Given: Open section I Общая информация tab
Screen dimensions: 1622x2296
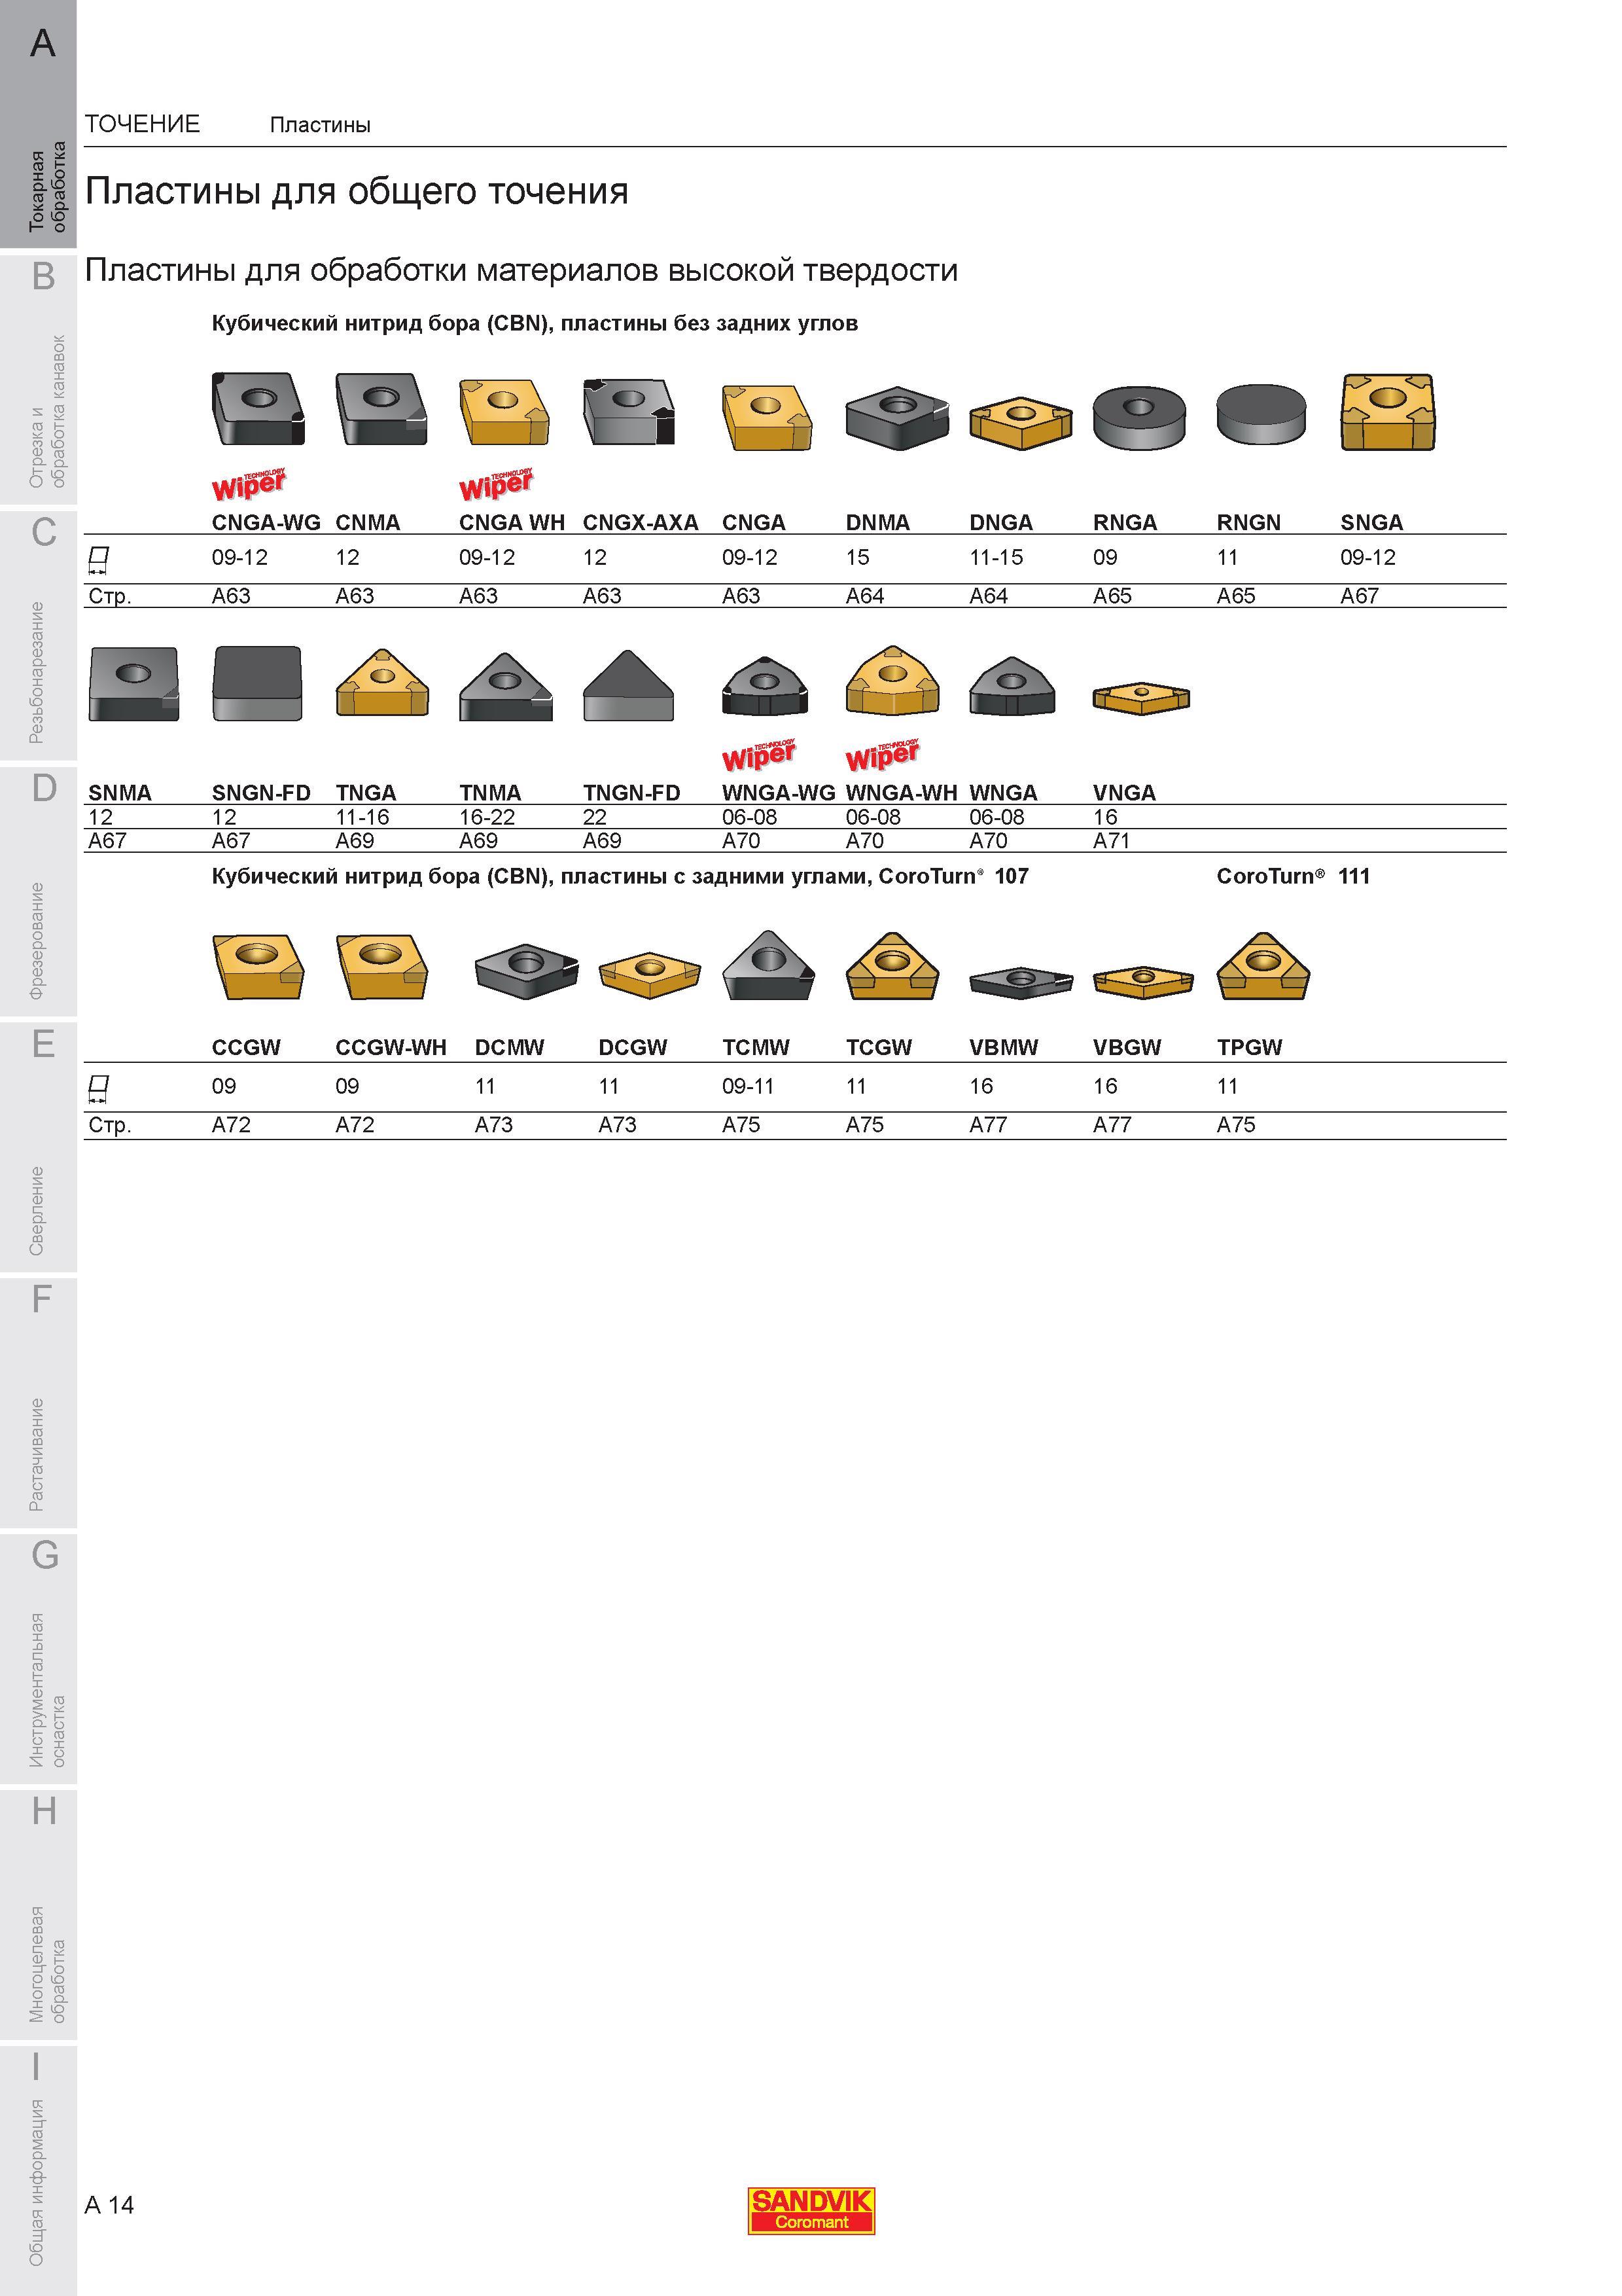Looking at the screenshot, I should coord(38,2170).
